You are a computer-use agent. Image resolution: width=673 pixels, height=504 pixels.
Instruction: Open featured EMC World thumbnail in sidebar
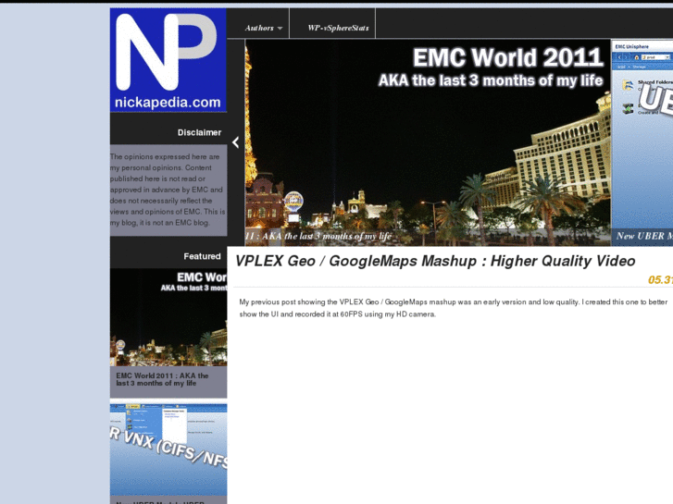click(x=168, y=317)
